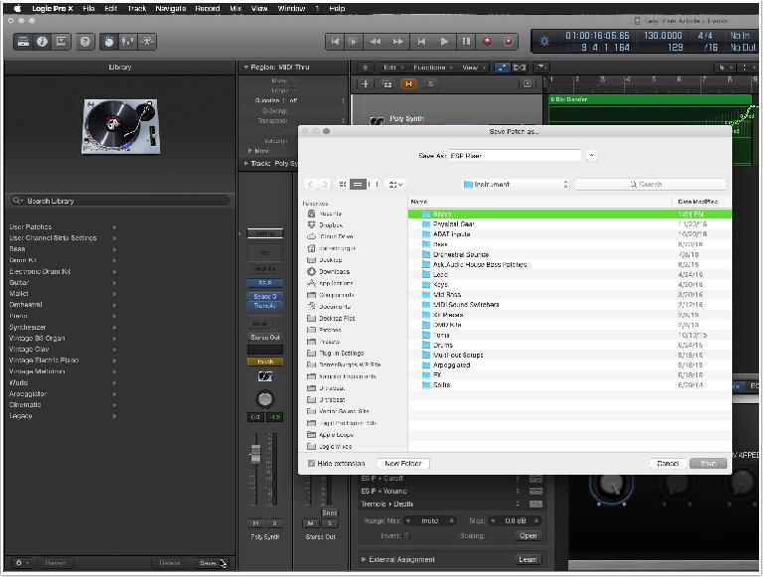The image size is (763, 577).
Task: Click the Cancel button in dialog
Action: pyautogui.click(x=668, y=463)
